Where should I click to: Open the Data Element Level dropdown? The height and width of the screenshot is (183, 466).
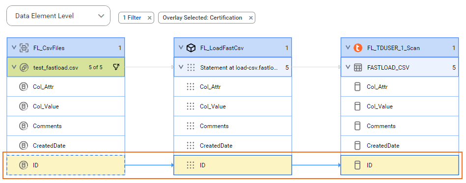point(58,16)
